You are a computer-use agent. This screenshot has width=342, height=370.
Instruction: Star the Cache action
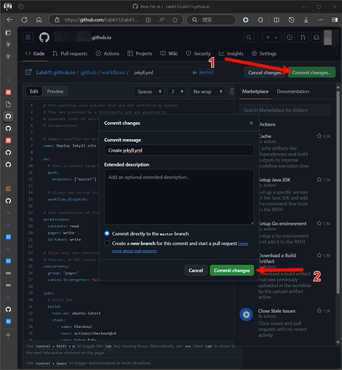(x=319, y=136)
